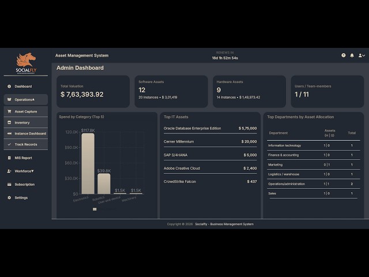The height and width of the screenshot is (277, 369).
Task: Click the Operations sidebar icon
Action: (x=9, y=100)
